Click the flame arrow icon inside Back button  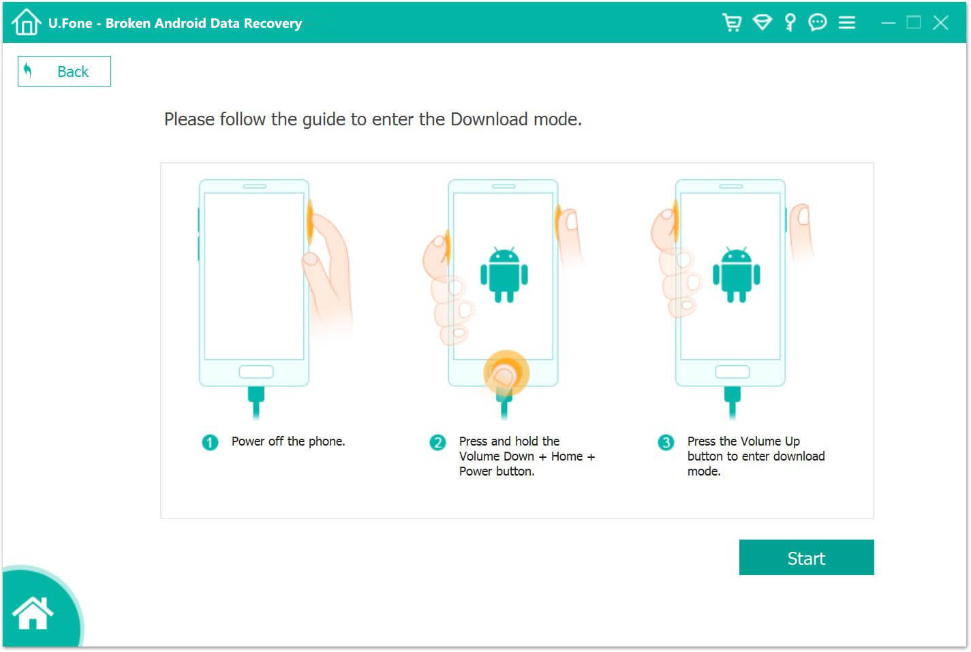click(x=29, y=71)
